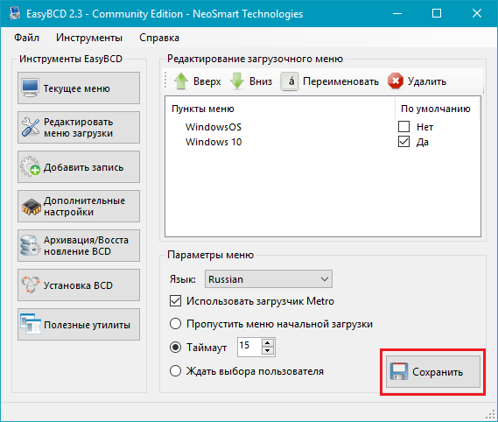Open Дополнительные настройки section
The image size is (498, 422).
[x=79, y=207]
